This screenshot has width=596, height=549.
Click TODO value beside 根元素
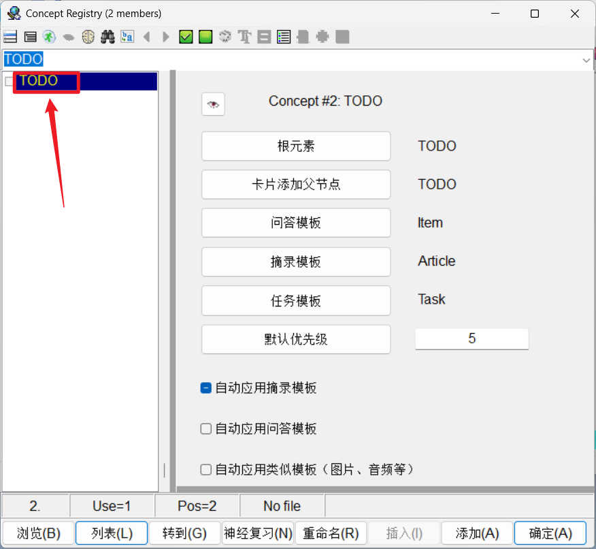[x=437, y=146]
